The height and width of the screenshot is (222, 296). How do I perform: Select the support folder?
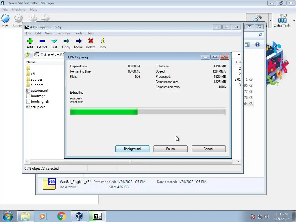37,85
